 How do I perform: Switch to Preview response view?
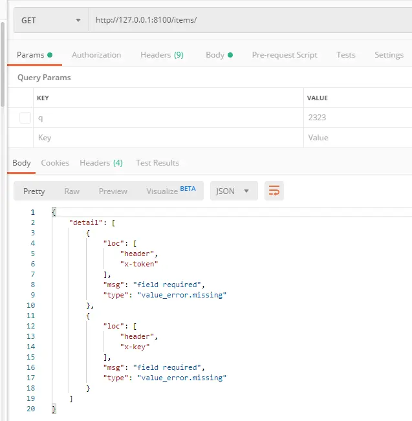pos(113,191)
